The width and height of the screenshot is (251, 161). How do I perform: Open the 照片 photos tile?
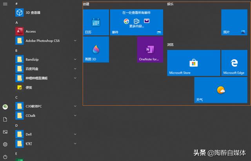[235, 22]
